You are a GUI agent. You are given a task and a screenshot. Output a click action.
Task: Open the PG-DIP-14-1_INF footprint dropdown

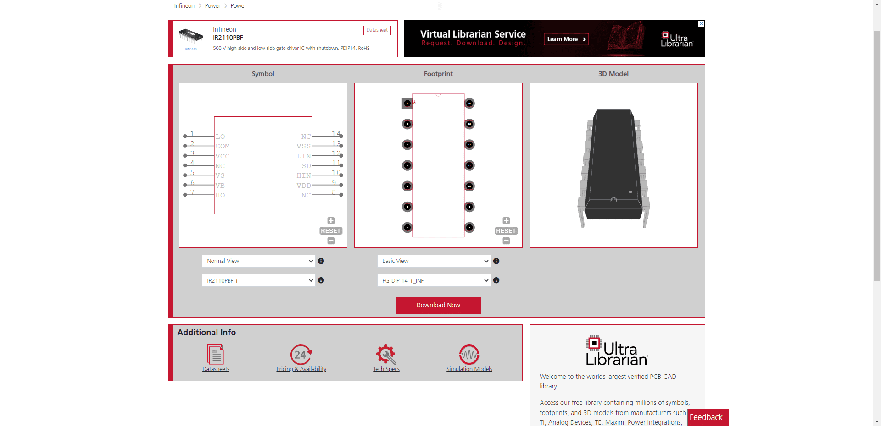[x=434, y=280]
